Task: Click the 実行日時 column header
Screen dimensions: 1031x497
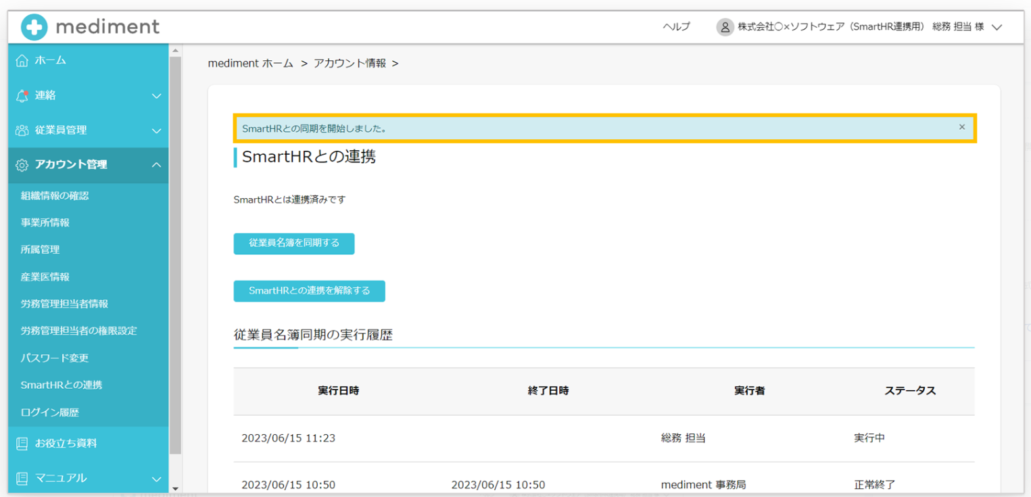Action: (339, 391)
